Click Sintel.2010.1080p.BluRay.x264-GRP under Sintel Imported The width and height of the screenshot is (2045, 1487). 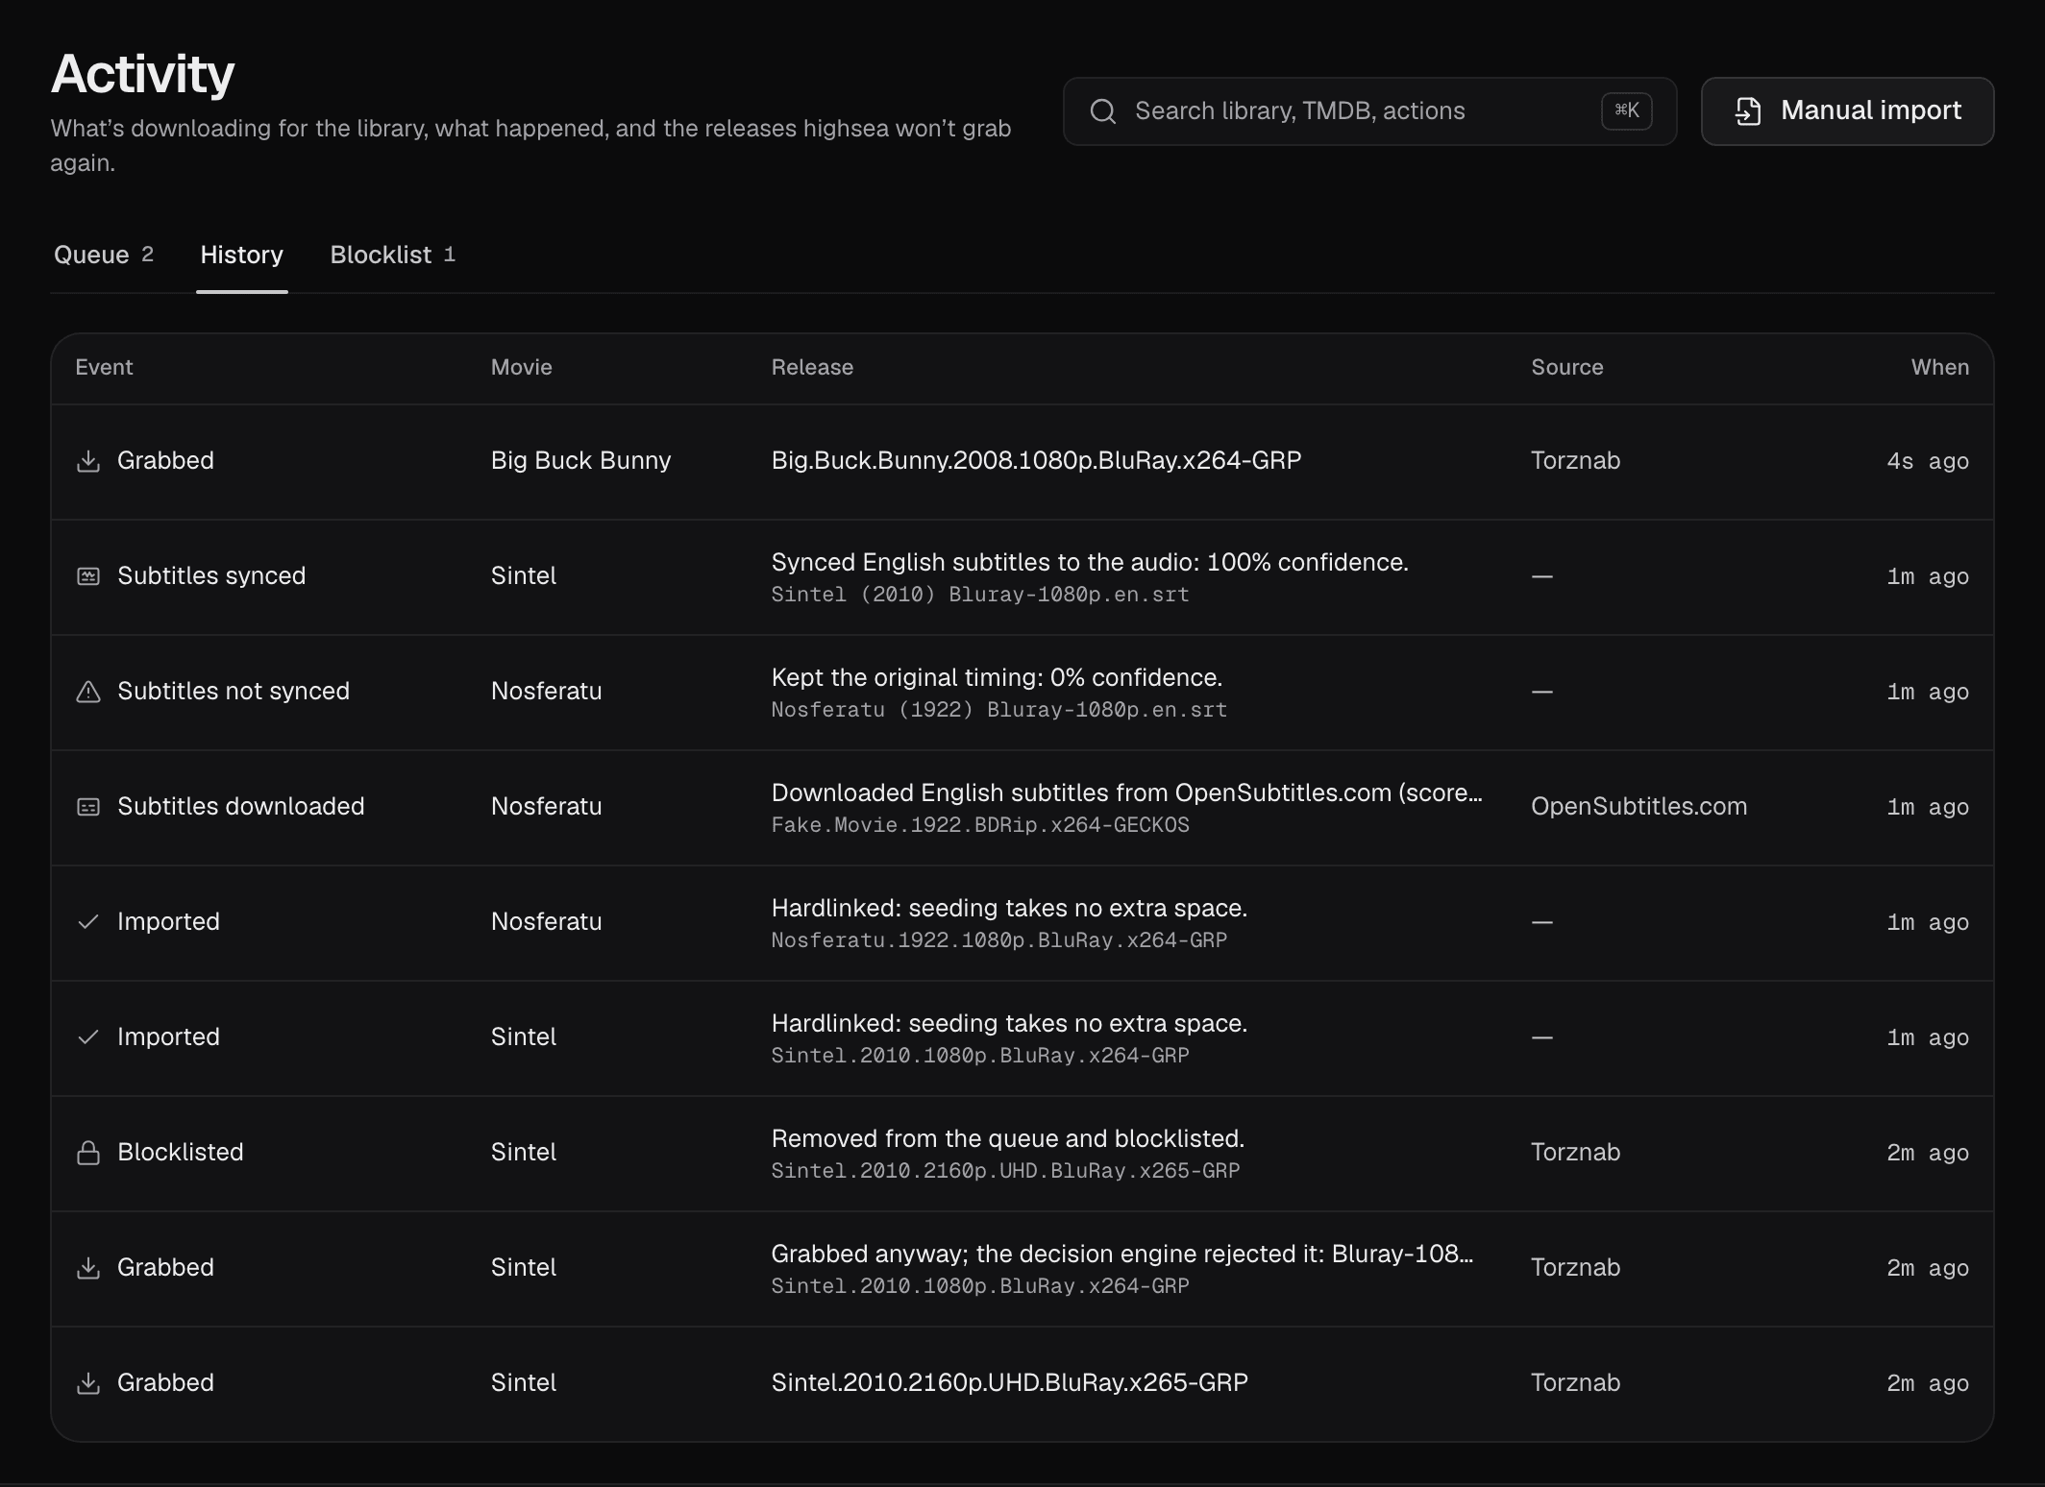[980, 1056]
